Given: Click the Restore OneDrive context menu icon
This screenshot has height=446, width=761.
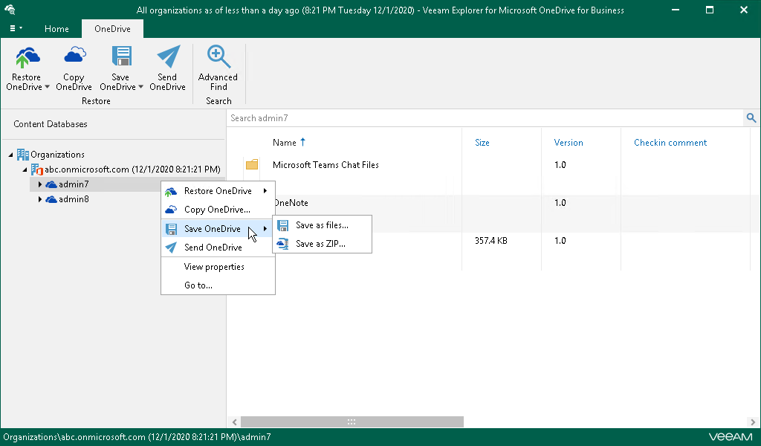Looking at the screenshot, I should point(170,191).
